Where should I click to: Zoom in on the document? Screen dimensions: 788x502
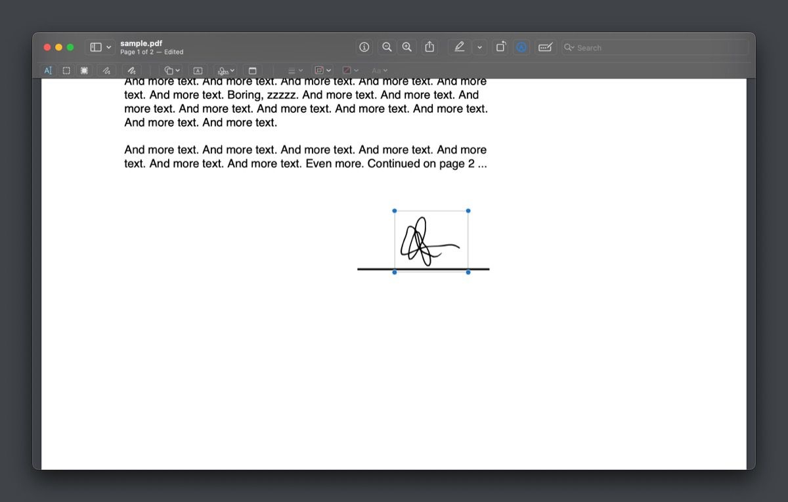coord(407,47)
